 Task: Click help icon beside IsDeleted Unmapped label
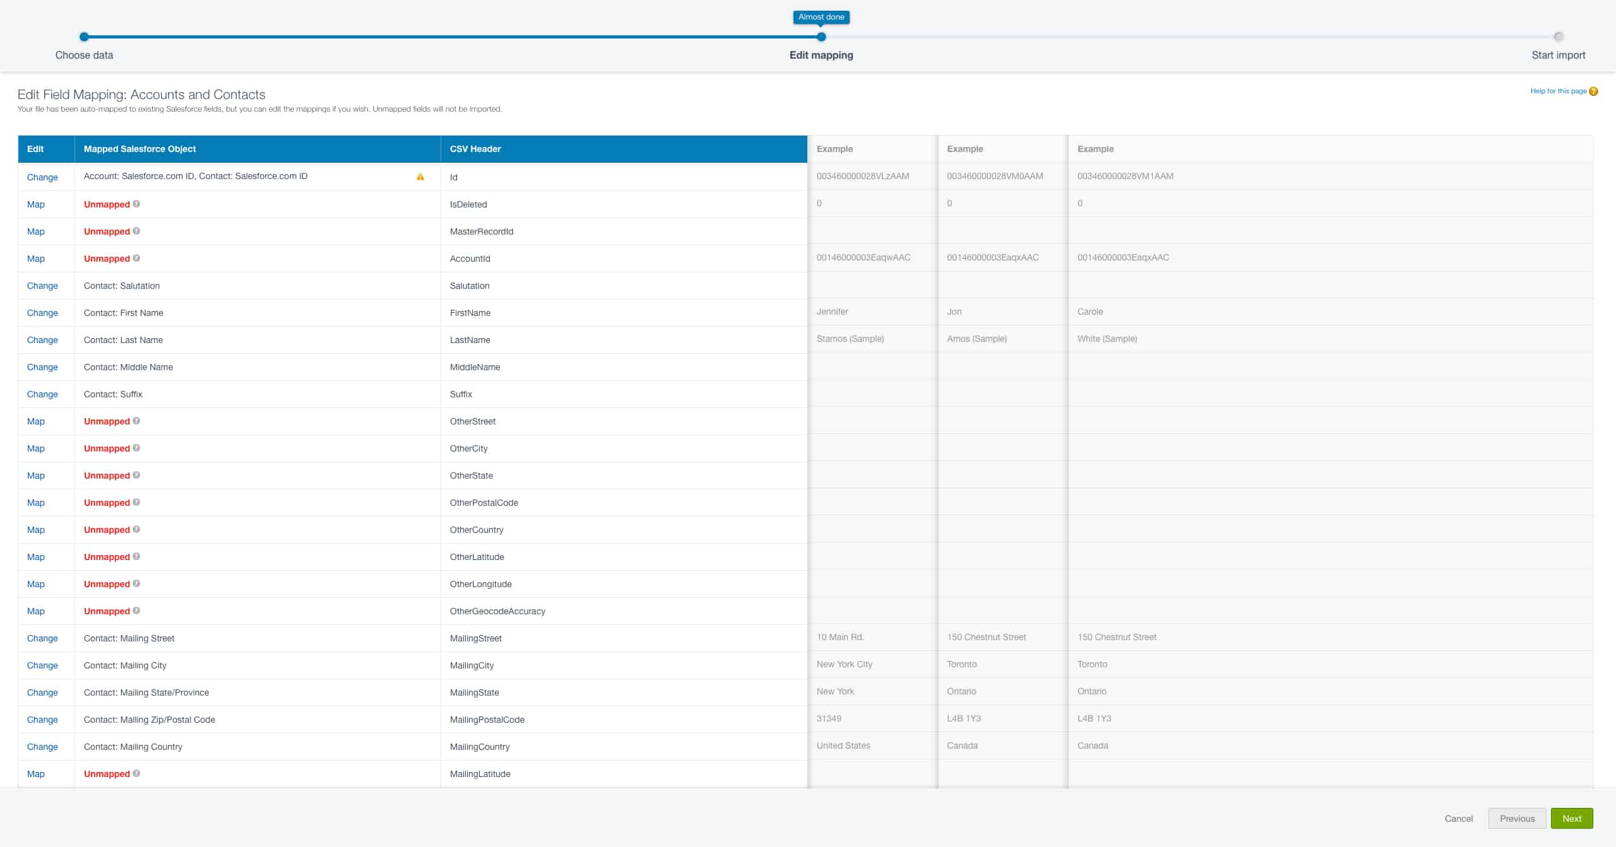(x=136, y=204)
